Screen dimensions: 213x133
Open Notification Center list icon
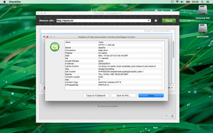208,2
